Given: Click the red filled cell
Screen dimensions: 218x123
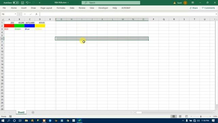Looking at the screenshot, I should pyautogui.click(x=9, y=26).
